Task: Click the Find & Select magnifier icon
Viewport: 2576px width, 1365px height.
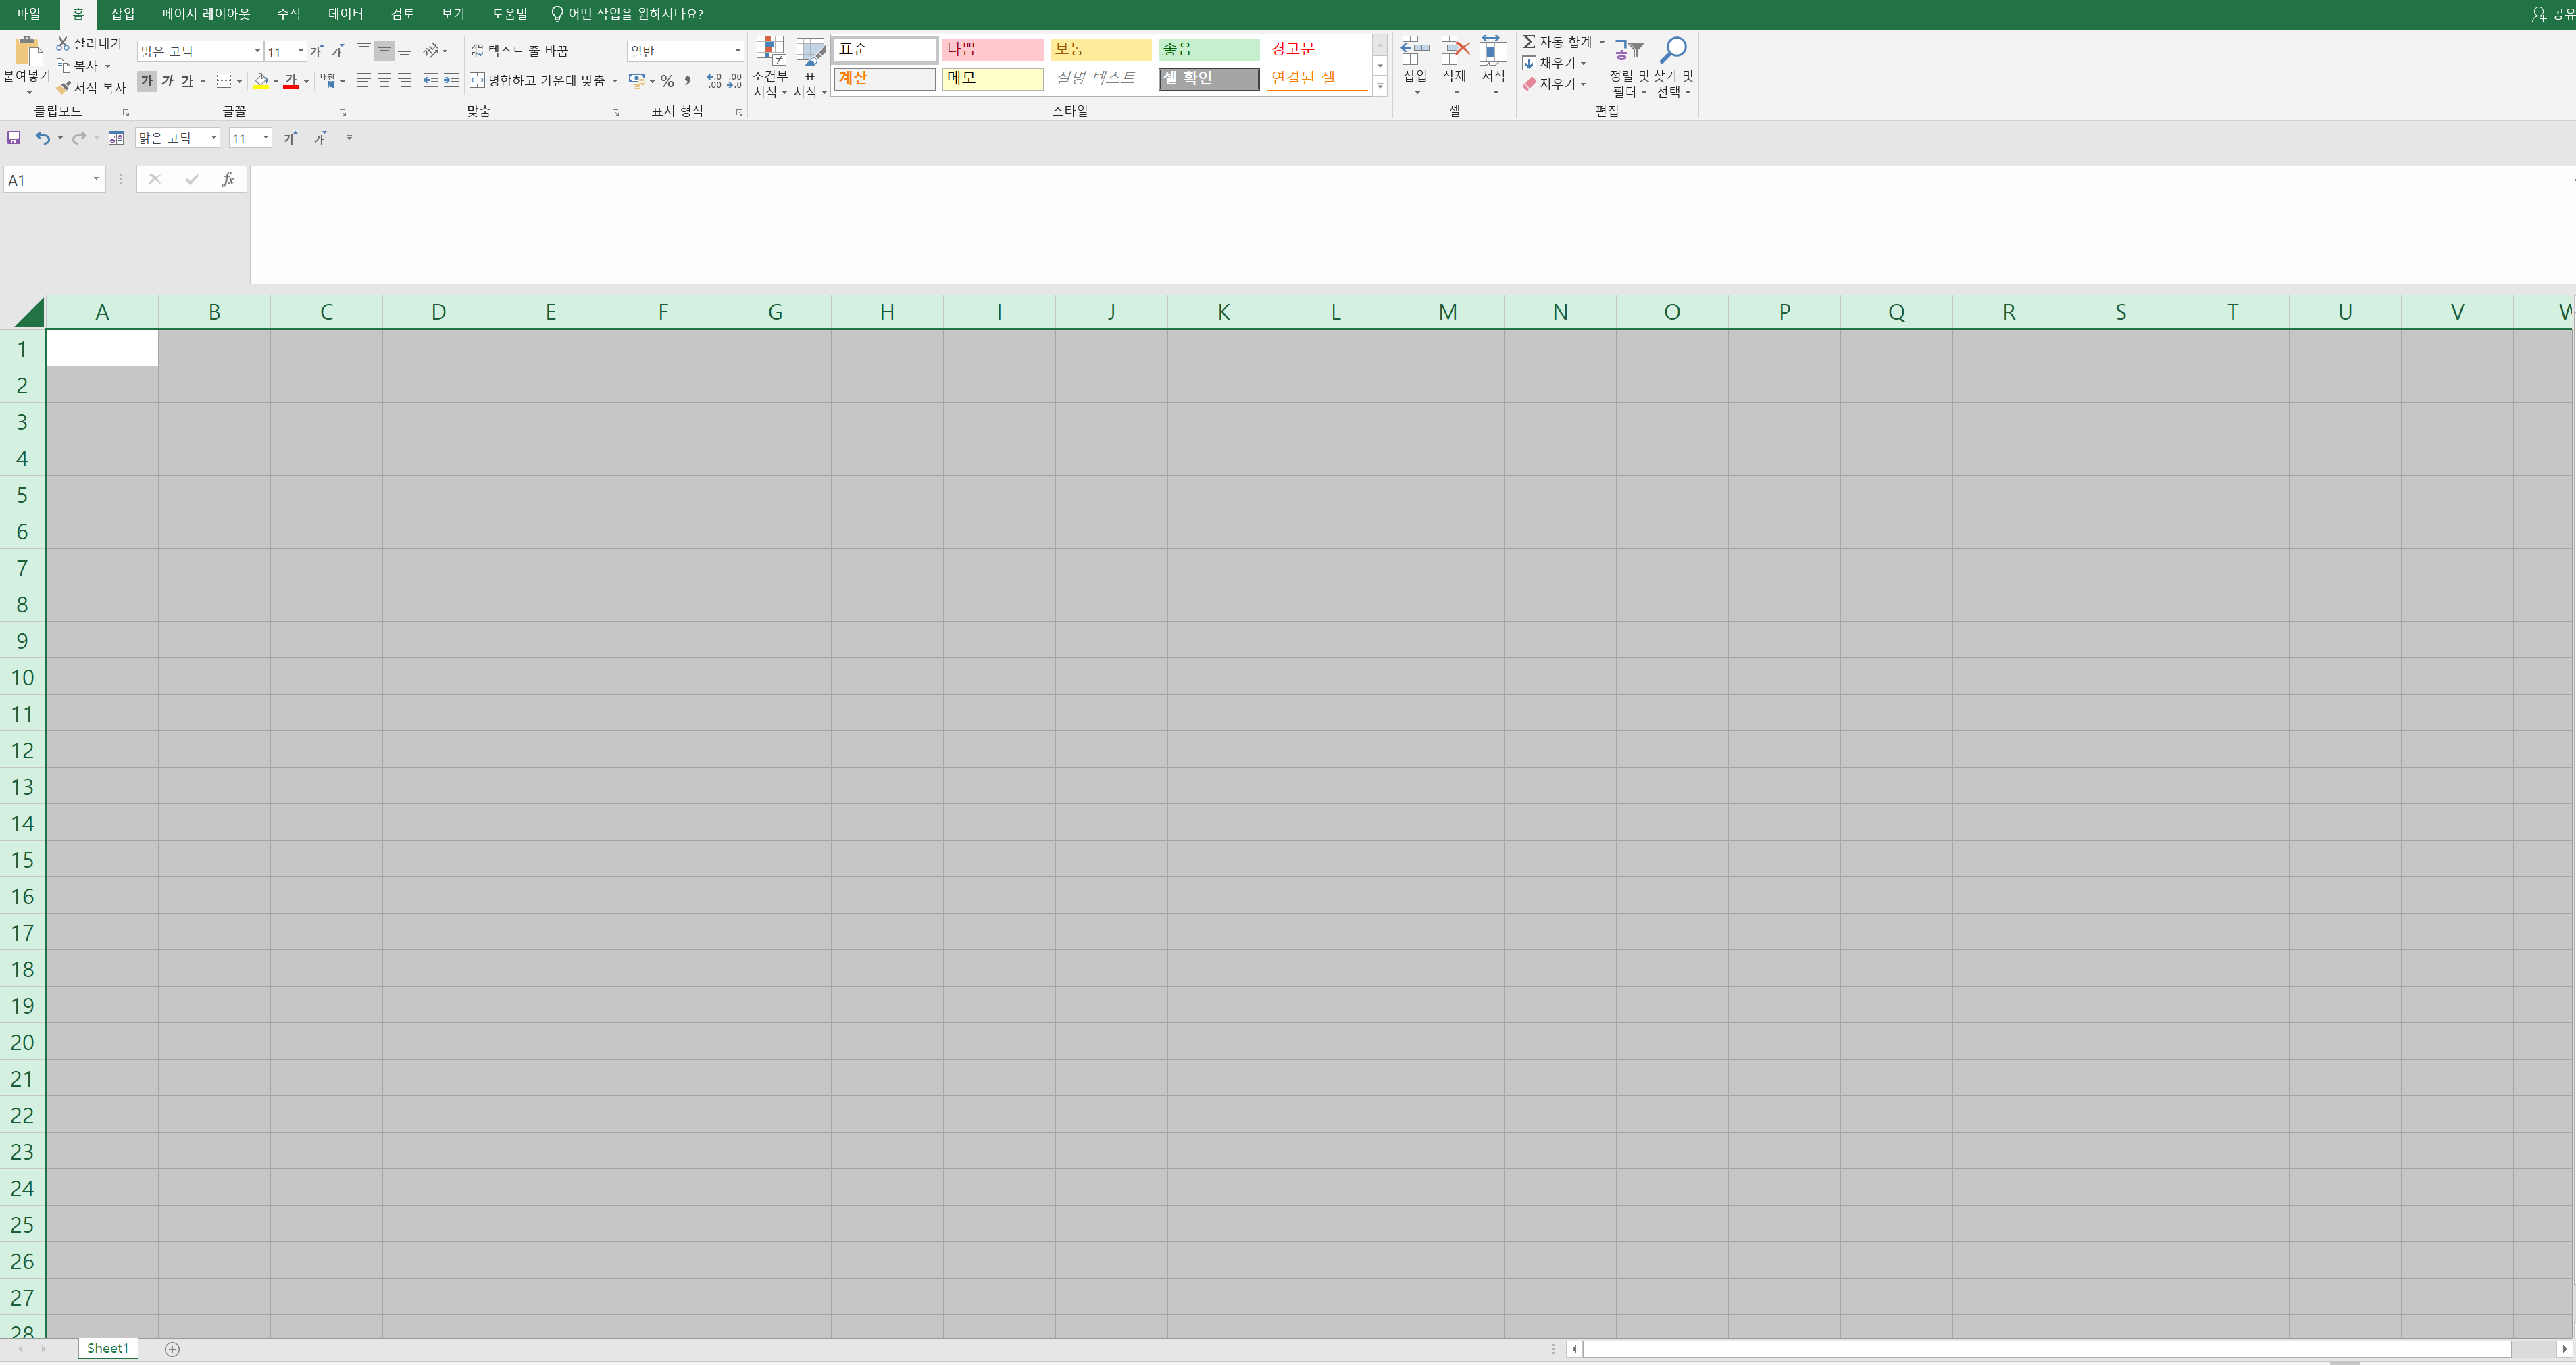Action: pyautogui.click(x=1673, y=50)
